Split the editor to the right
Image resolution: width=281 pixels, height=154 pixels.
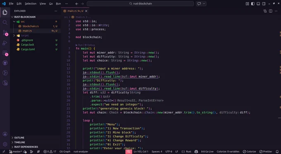pos(271,11)
